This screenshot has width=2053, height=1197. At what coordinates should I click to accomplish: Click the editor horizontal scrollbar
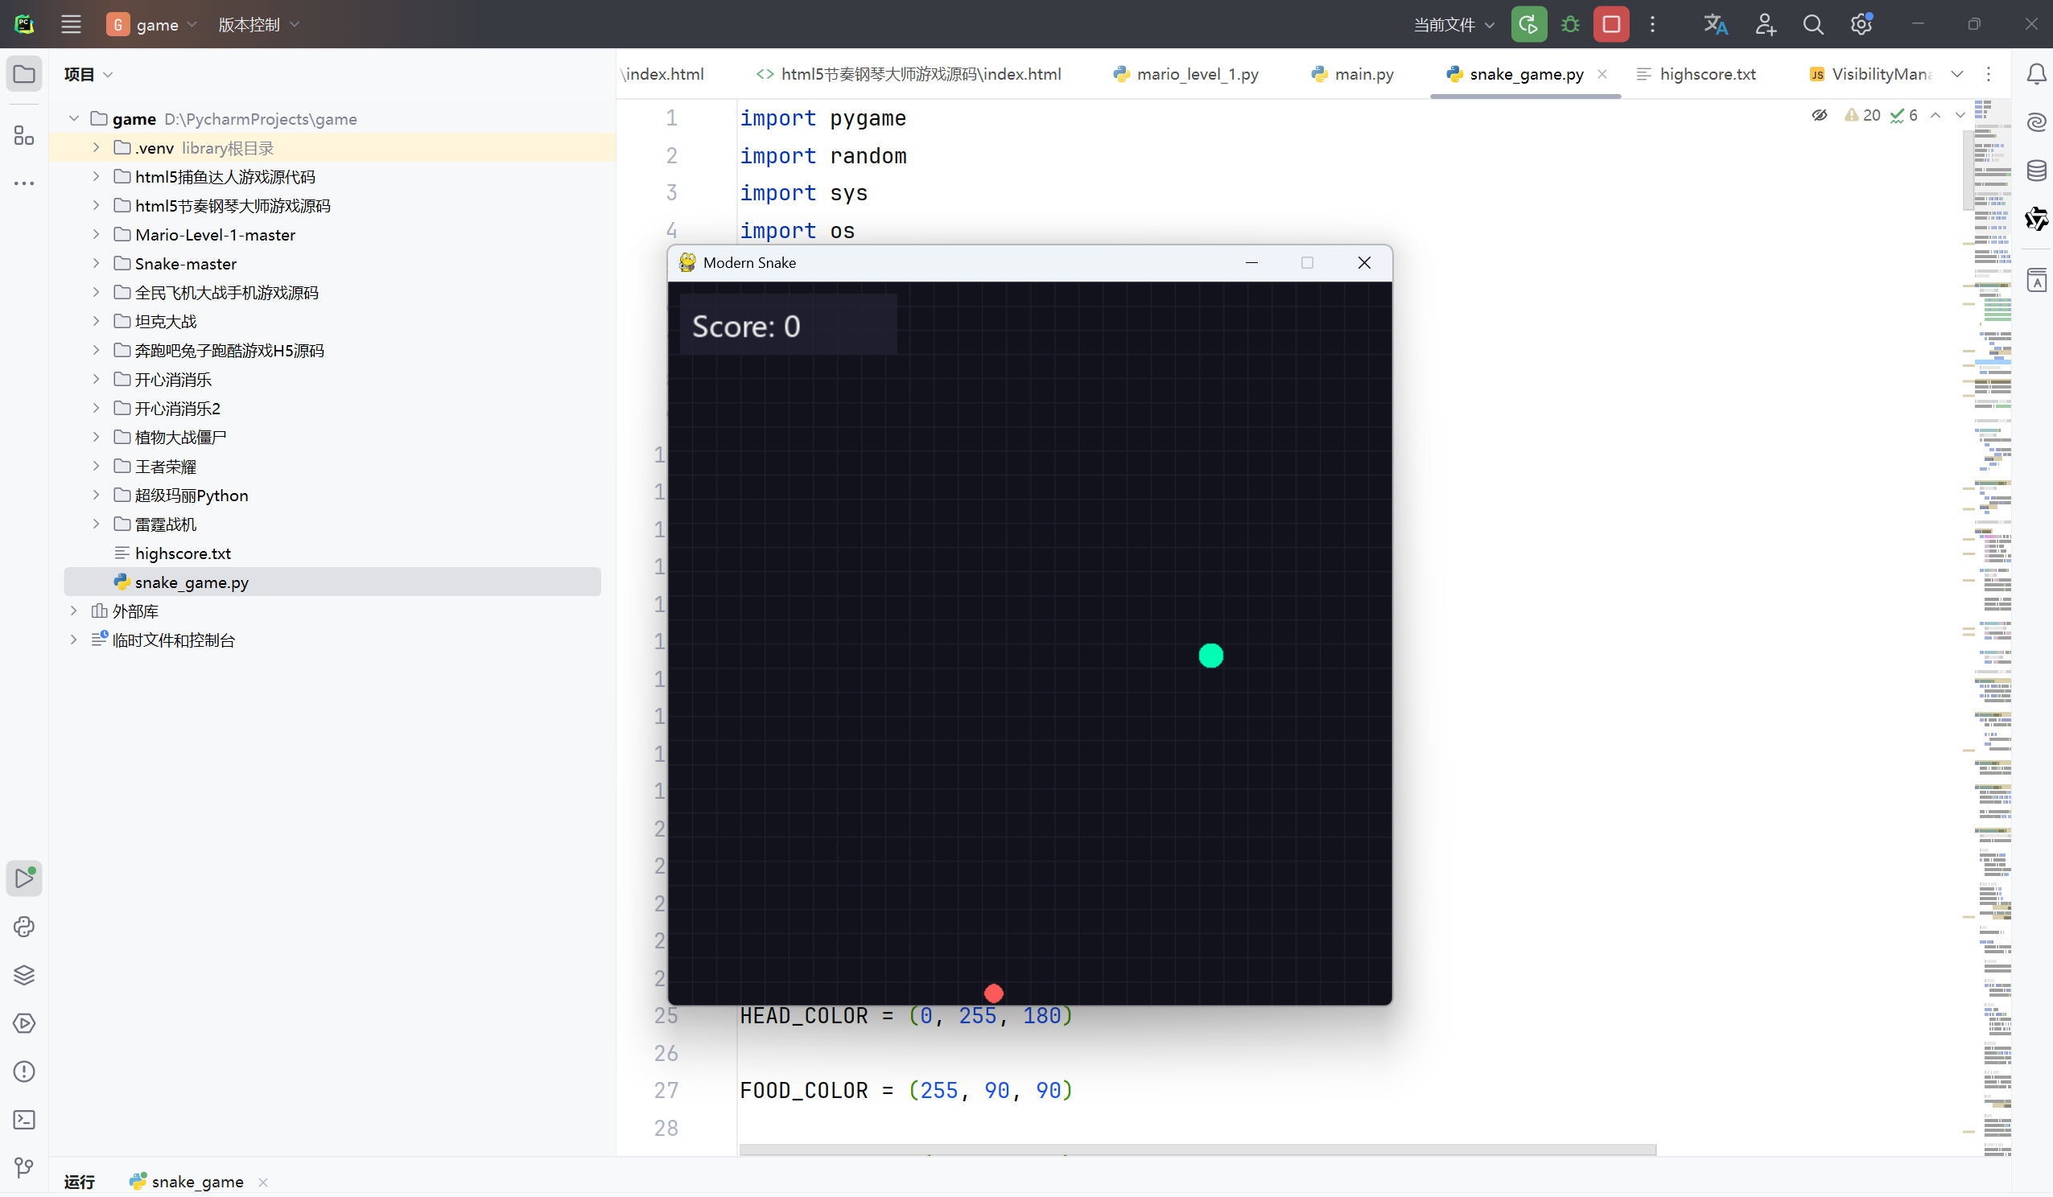tap(1197, 1150)
